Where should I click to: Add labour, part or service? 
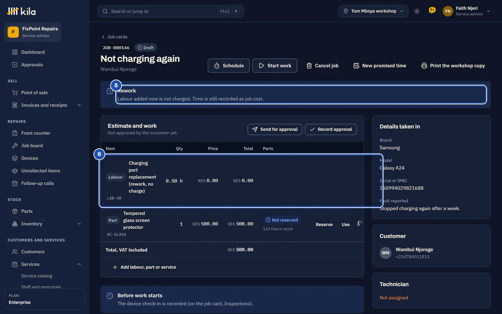144,267
